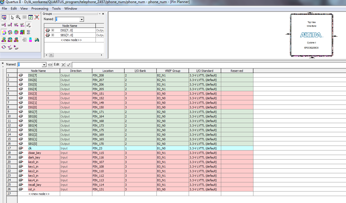
Task: Click the red-arrows fit in window icon
Action: click(37, 17)
